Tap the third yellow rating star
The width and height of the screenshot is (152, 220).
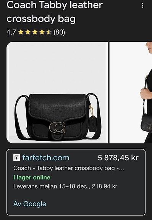35,32
